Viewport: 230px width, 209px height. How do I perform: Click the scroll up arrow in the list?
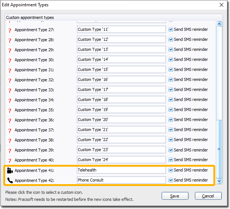pos(219,24)
